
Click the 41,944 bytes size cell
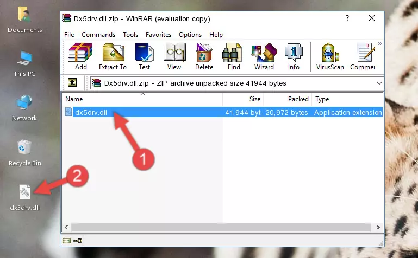click(x=243, y=113)
